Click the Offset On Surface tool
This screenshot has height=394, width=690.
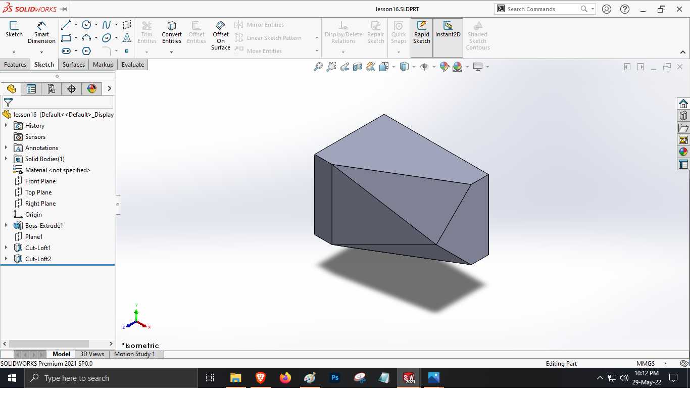pyautogui.click(x=221, y=35)
